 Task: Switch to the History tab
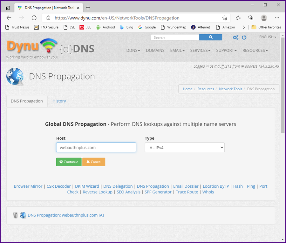(59, 101)
